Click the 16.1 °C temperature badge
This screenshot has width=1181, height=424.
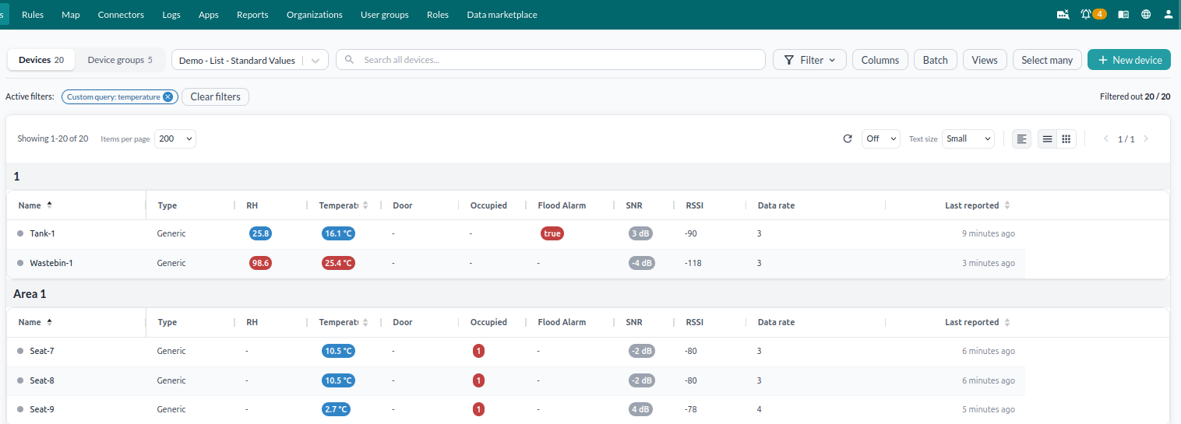pos(339,233)
